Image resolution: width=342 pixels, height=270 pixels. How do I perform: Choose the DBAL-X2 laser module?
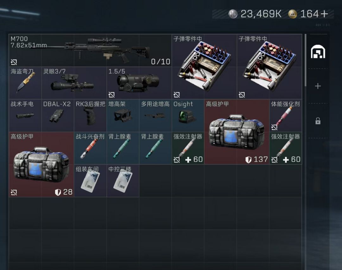pyautogui.click(x=58, y=115)
